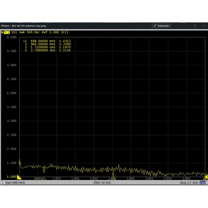Maximize the Photos window
Screen dimensions: 208x208
coord(195,26)
